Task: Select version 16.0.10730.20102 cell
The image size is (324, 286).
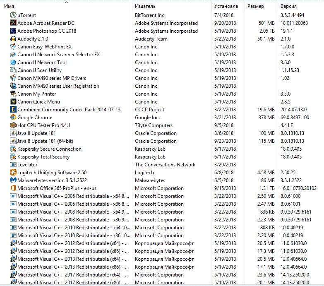Action: pos(298,188)
